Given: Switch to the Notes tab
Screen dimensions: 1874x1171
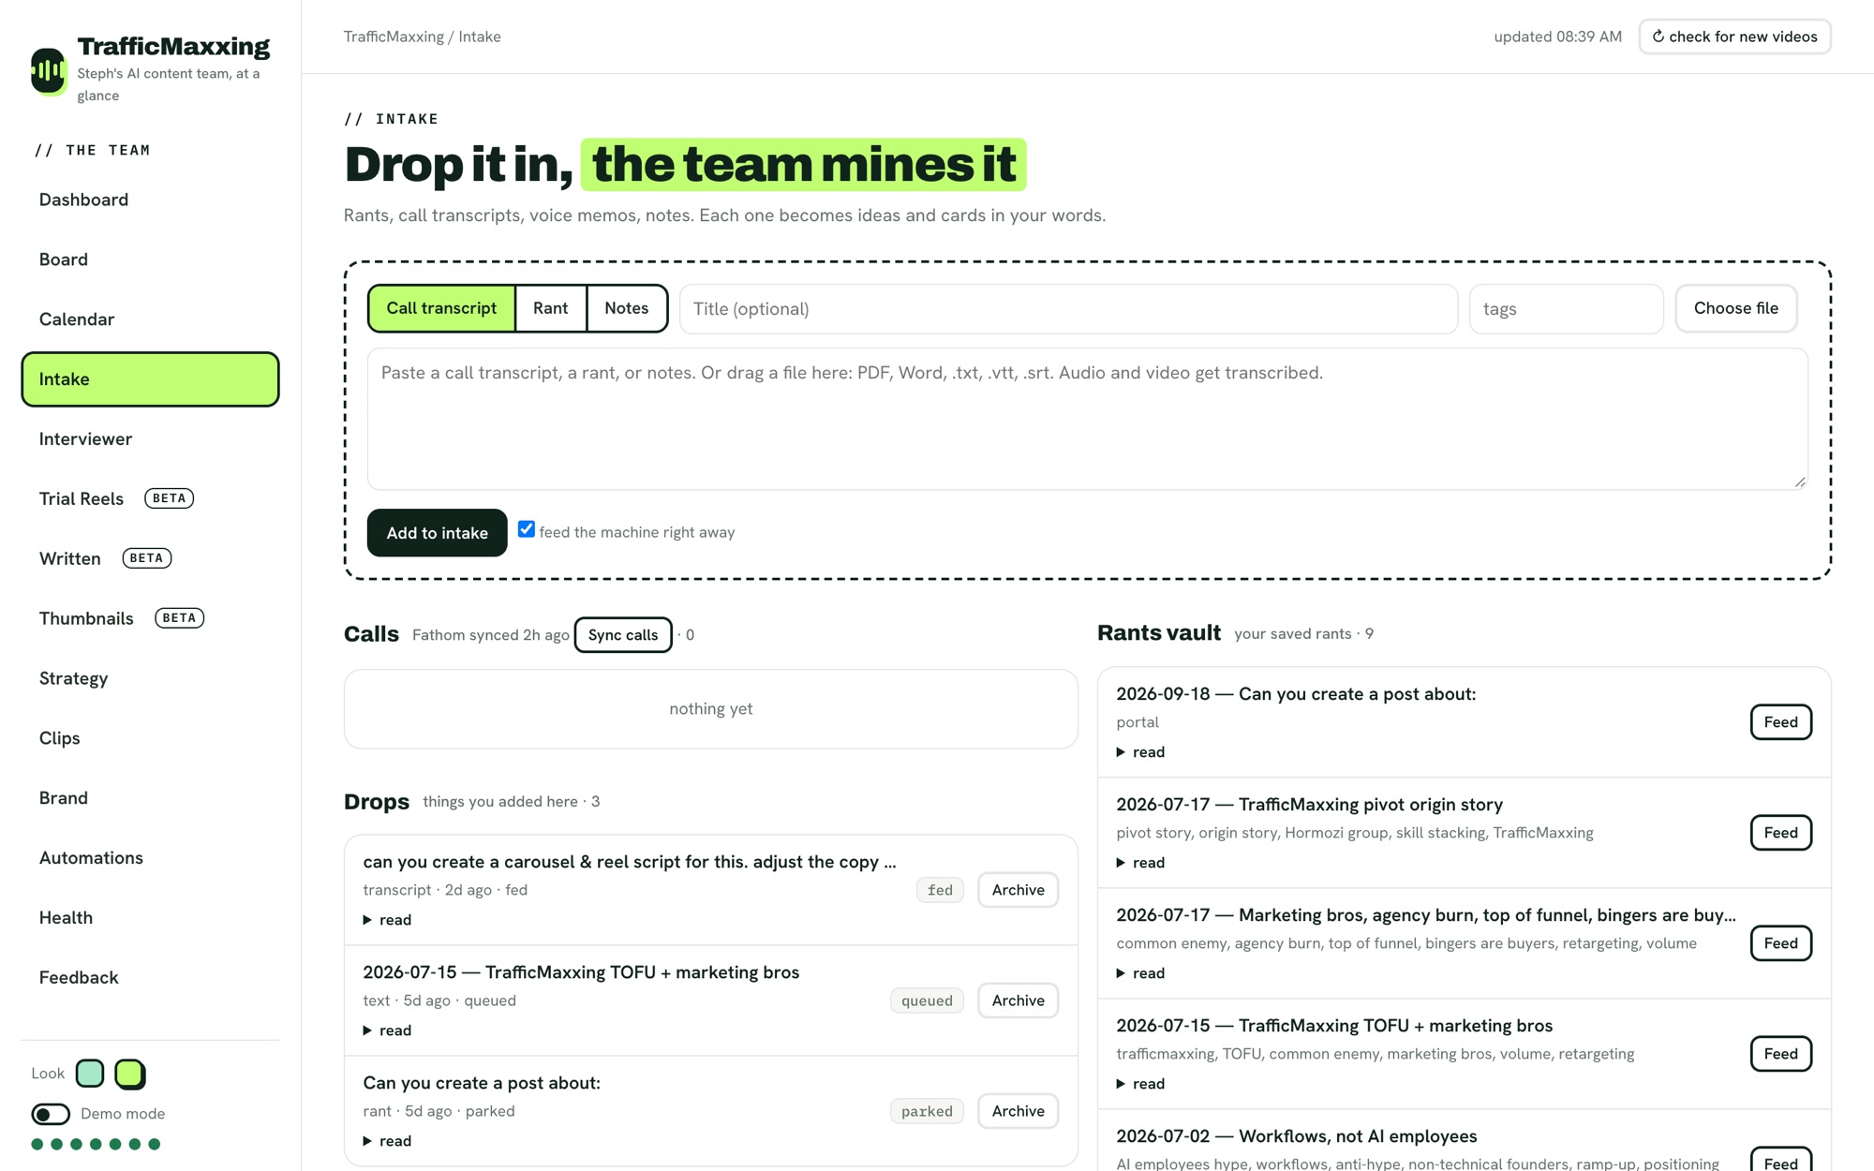Looking at the screenshot, I should [x=627, y=308].
